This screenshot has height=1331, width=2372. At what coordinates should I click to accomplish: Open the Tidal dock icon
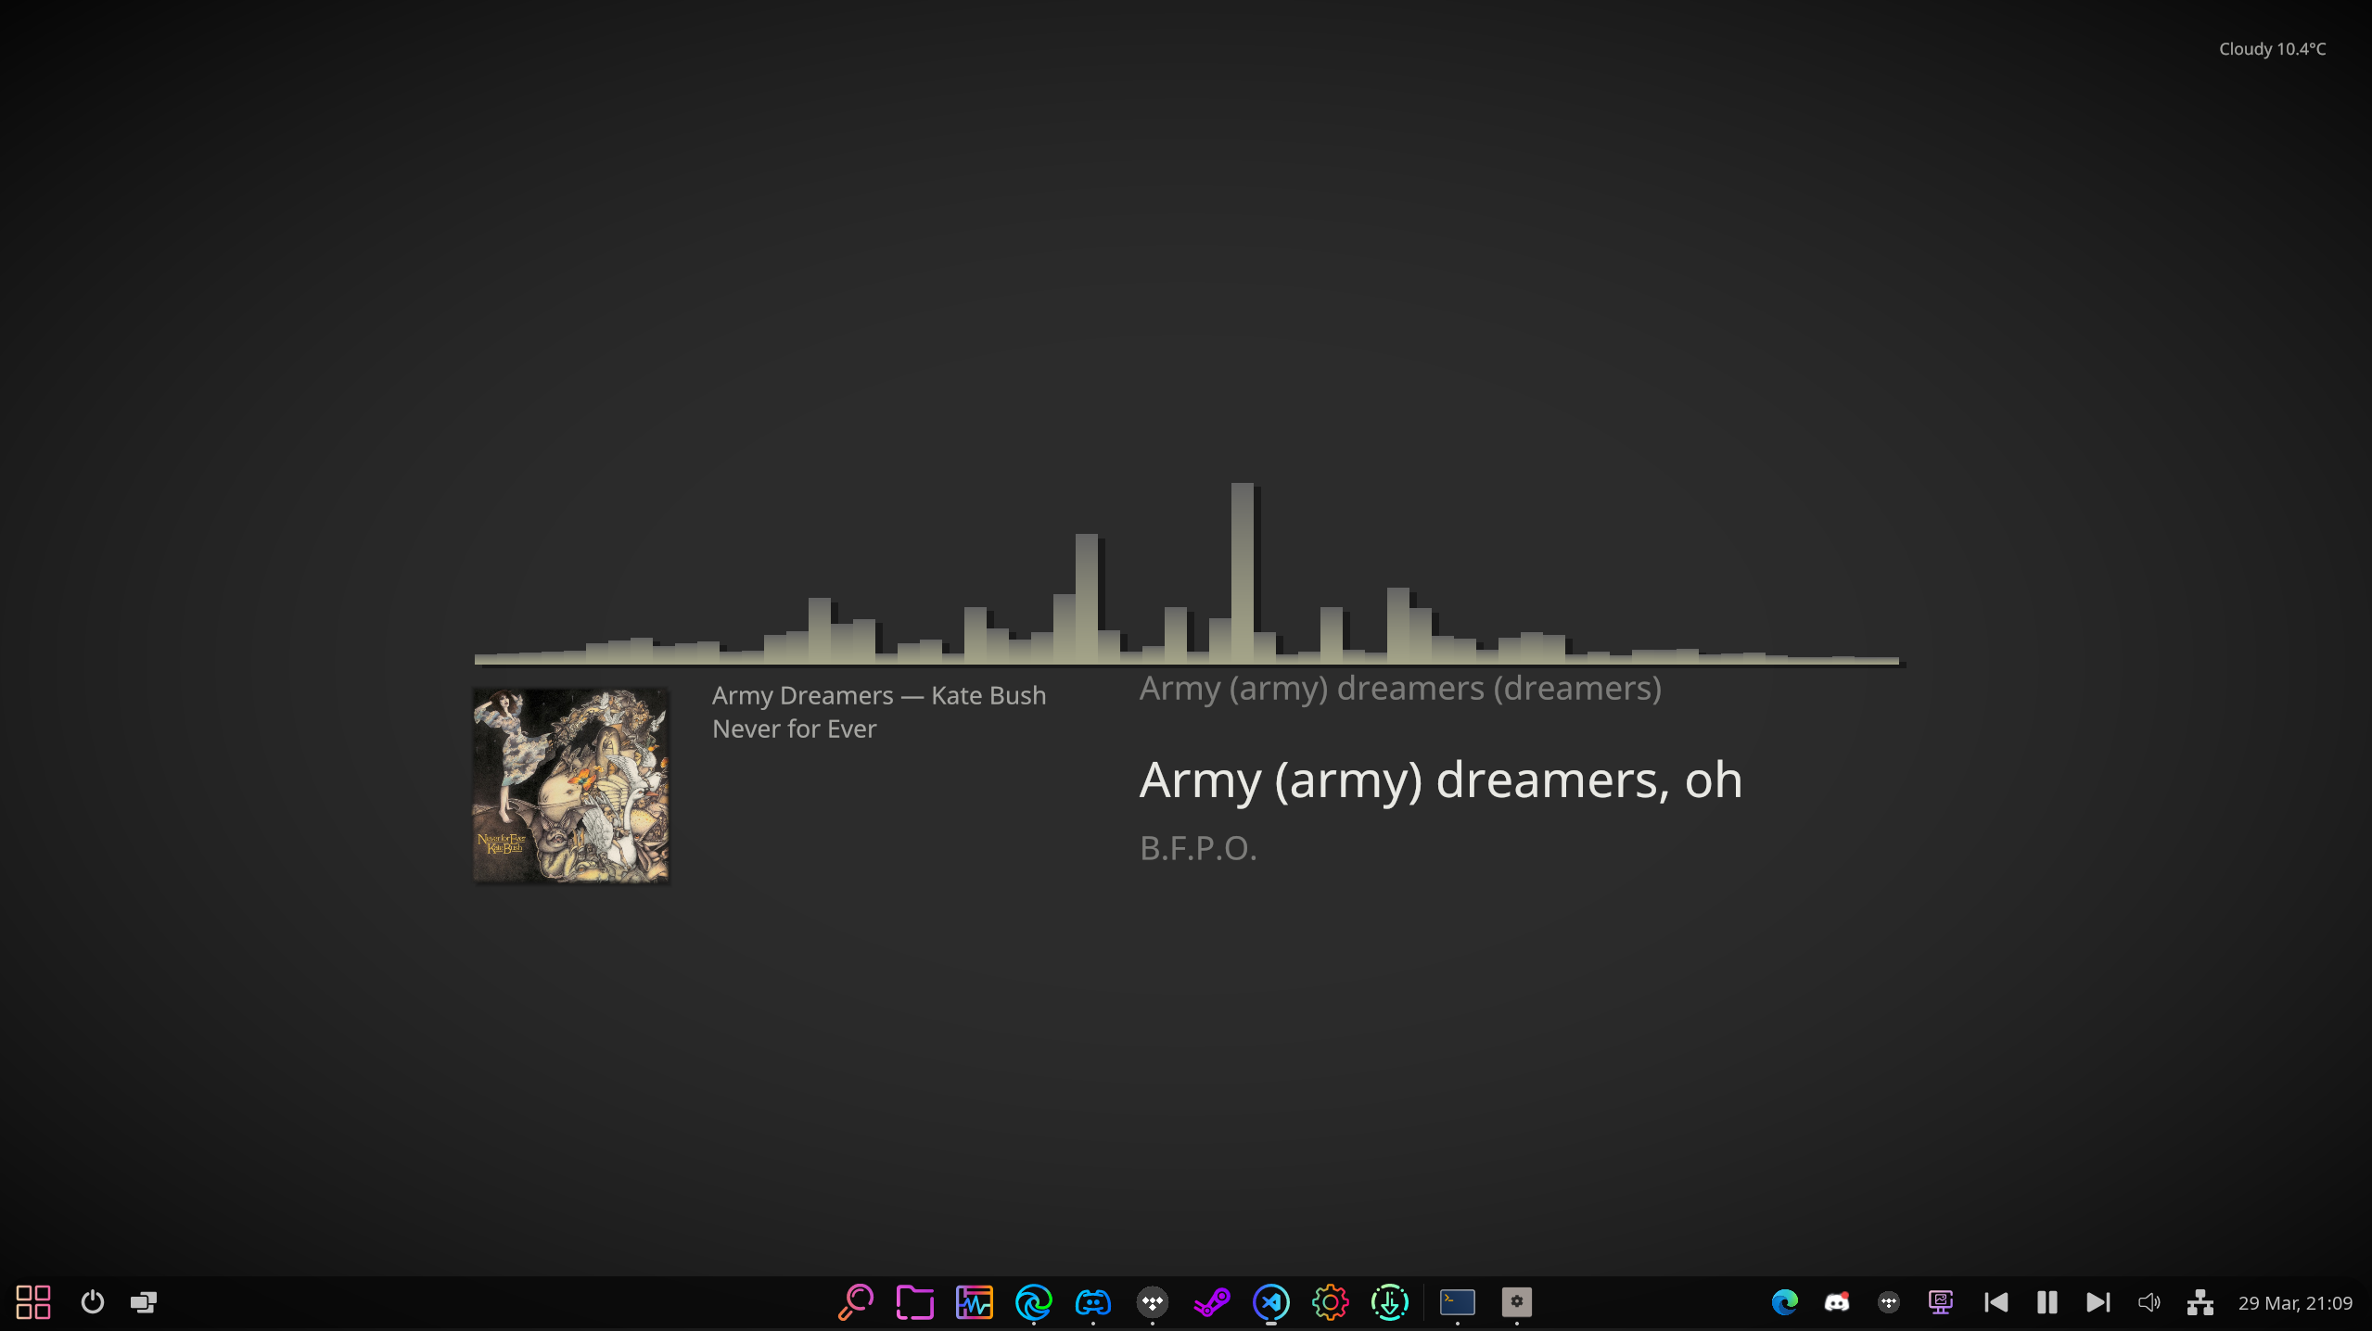(x=1152, y=1302)
